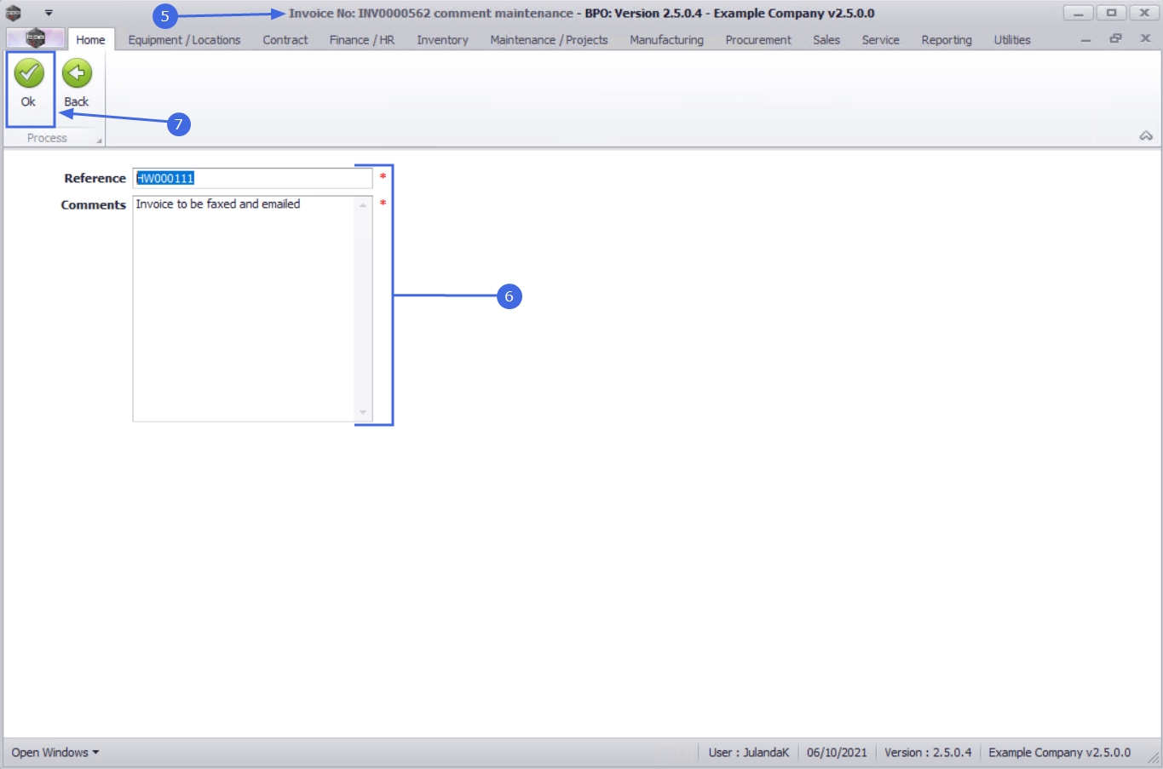The height and width of the screenshot is (769, 1163).
Task: Click the window resize grip in status bar
Action: (1153, 758)
